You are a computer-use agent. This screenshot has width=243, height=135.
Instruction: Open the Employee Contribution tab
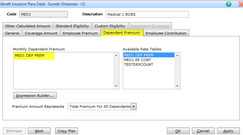click(166, 33)
